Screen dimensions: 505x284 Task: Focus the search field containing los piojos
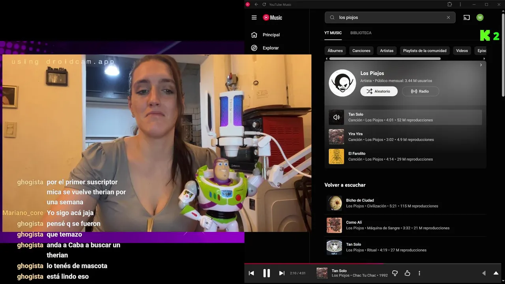[x=390, y=17]
